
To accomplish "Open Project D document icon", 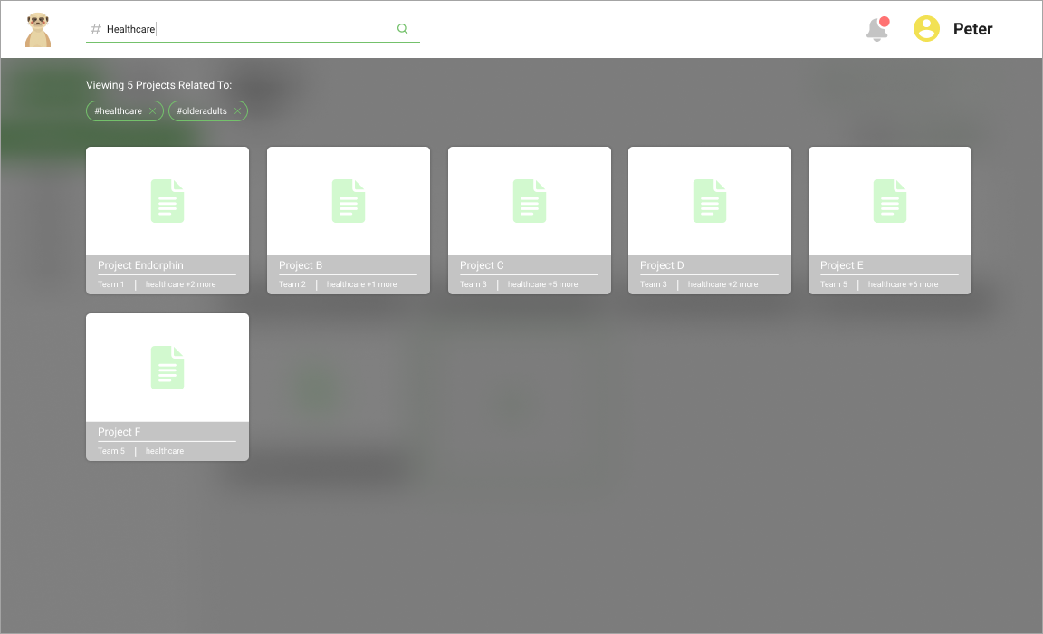I will pyautogui.click(x=710, y=201).
